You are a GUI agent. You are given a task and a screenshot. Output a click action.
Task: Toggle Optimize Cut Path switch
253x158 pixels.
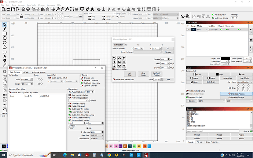tap(187, 97)
